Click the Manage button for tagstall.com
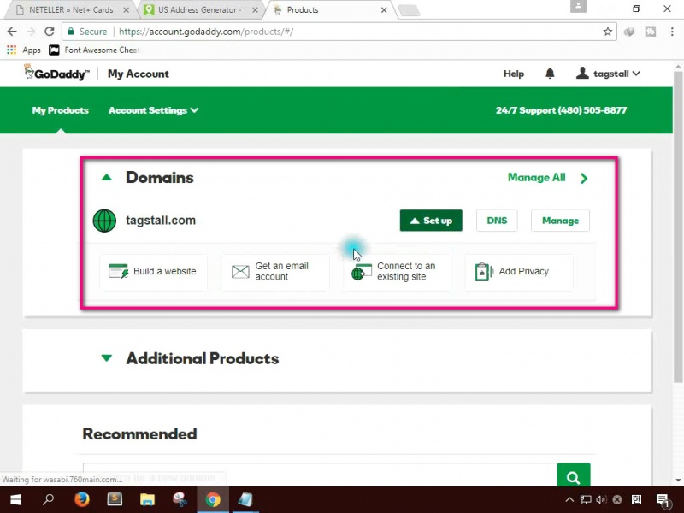The image size is (684, 513). click(560, 221)
